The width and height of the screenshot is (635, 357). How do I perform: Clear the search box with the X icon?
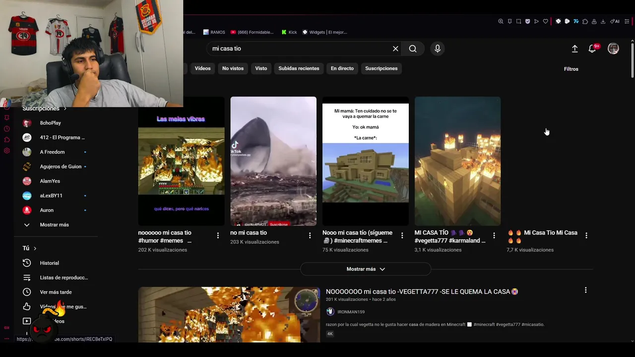(395, 49)
